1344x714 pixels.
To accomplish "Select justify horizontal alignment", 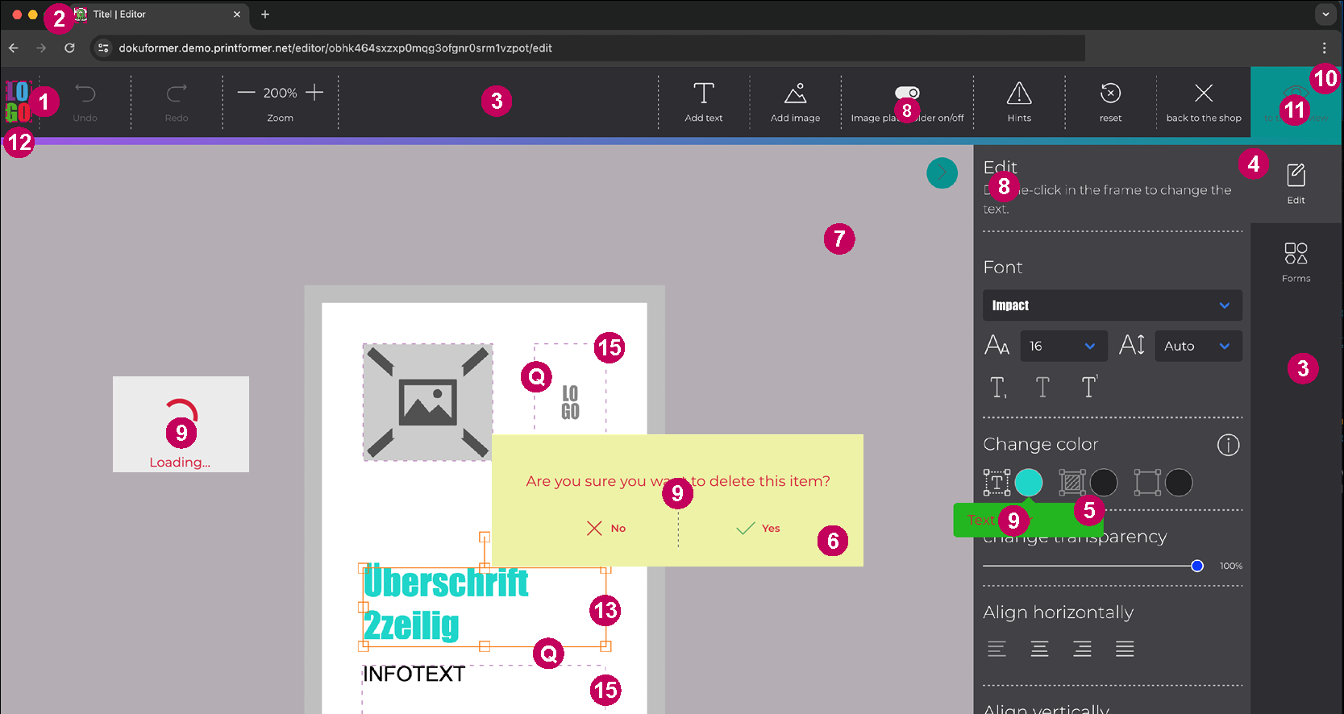I will click(1125, 649).
